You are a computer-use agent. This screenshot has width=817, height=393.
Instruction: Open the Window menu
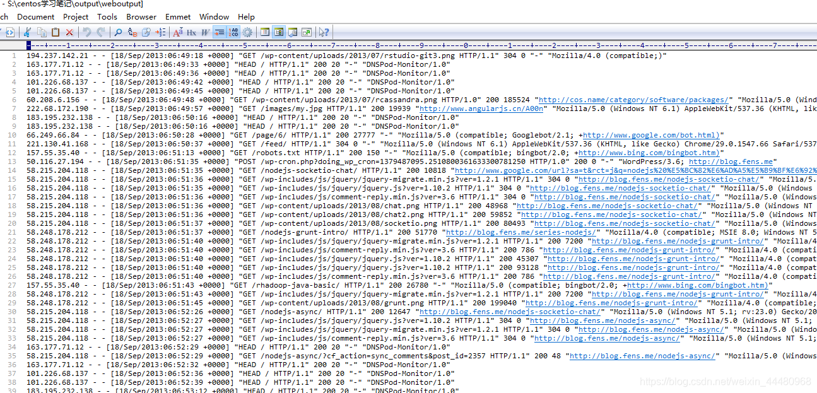(x=215, y=16)
